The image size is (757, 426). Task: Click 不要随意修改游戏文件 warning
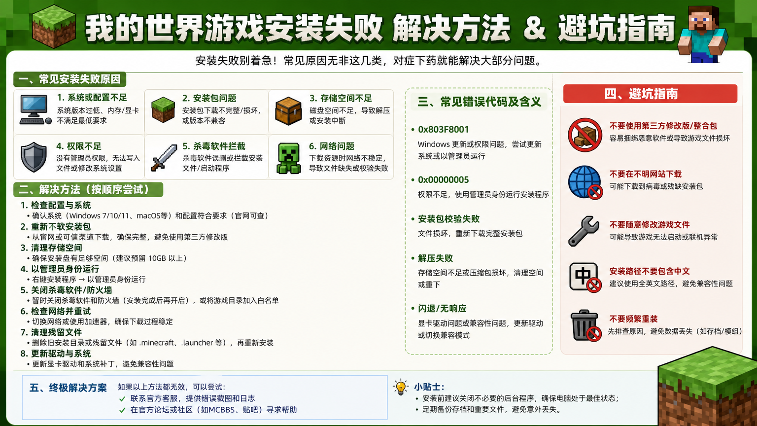click(x=650, y=224)
